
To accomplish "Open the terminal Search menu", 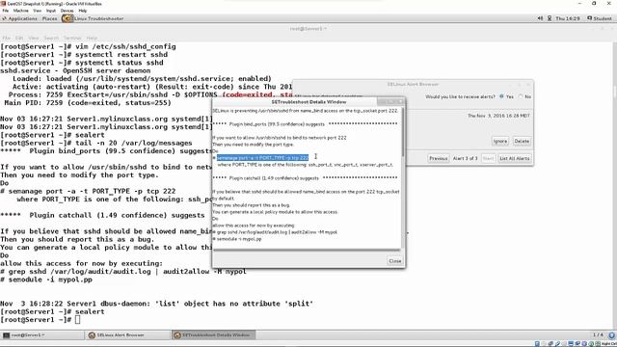I will coord(51,38).
